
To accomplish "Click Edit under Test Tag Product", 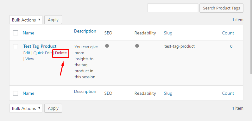I will 27,53.
